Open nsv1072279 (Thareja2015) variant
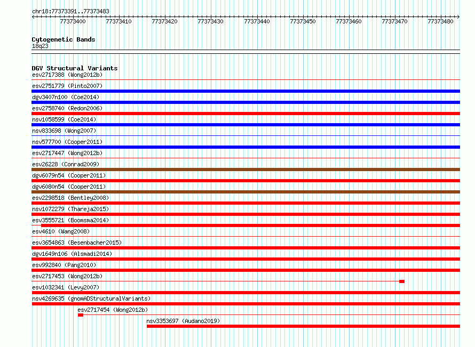Image resolution: width=475 pixels, height=347 pixels. pyautogui.click(x=70, y=209)
